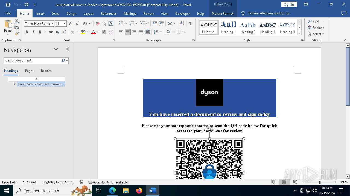Expand the Styles gallery more arrow
The width and height of the screenshot is (350, 196).
(x=299, y=33)
